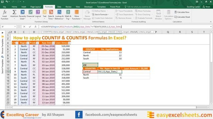
Task: Click Trace Precedents button
Action: [124, 11]
